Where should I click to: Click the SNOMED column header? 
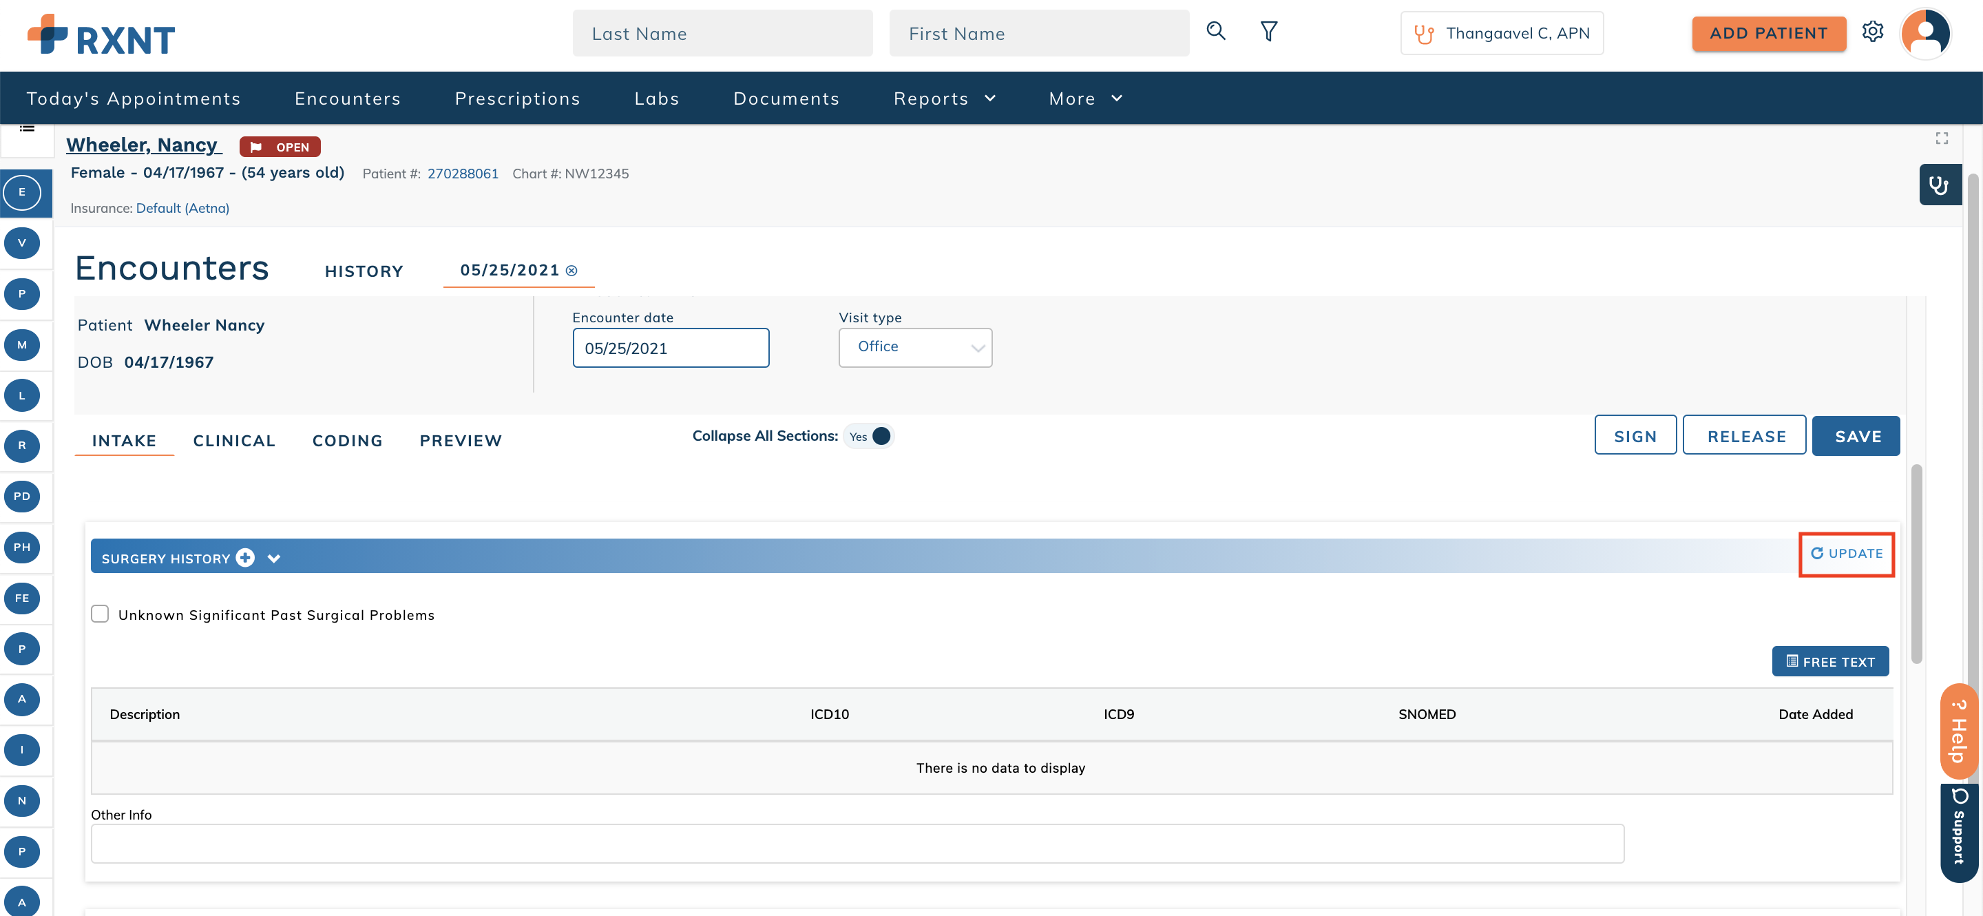pos(1427,714)
